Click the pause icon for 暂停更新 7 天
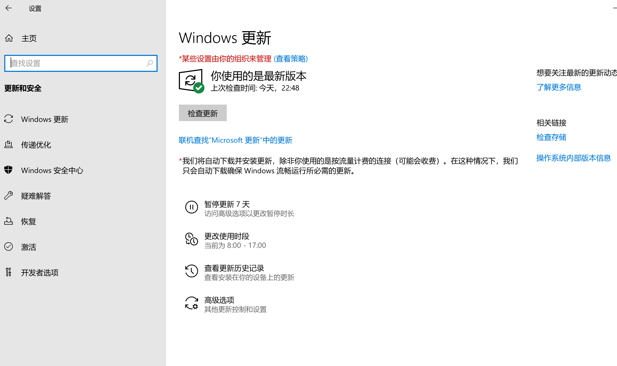 [192, 207]
